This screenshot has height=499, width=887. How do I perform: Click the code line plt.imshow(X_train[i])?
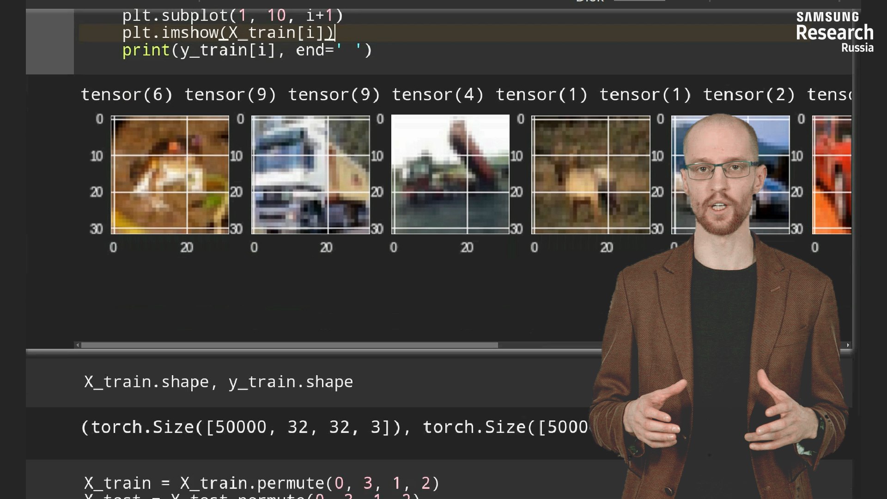pyautogui.click(x=228, y=33)
